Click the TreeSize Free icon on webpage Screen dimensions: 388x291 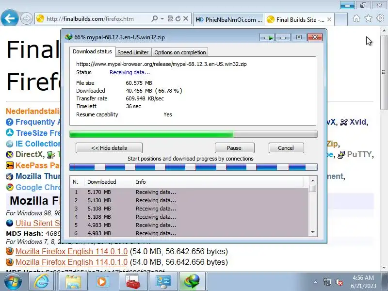click(10, 132)
